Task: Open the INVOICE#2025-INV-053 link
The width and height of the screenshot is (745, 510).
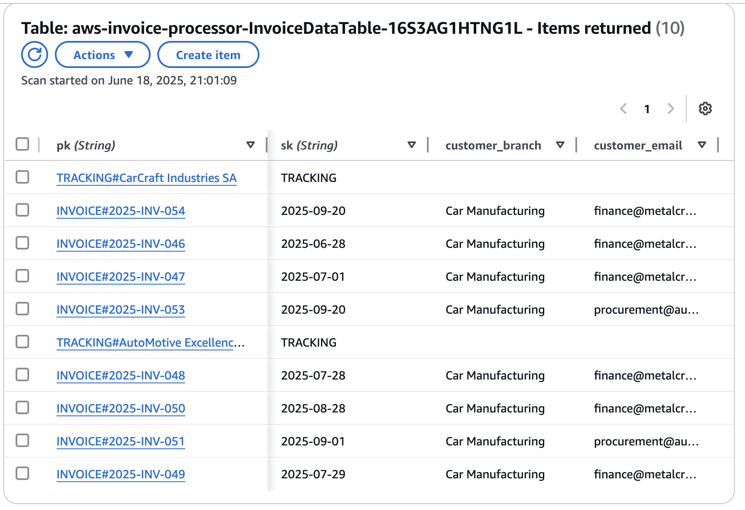Action: click(121, 309)
